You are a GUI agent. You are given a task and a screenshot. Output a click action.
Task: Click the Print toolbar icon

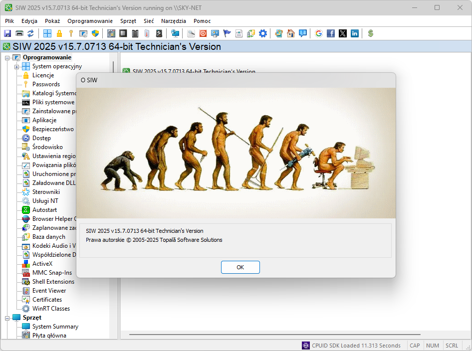[19, 33]
